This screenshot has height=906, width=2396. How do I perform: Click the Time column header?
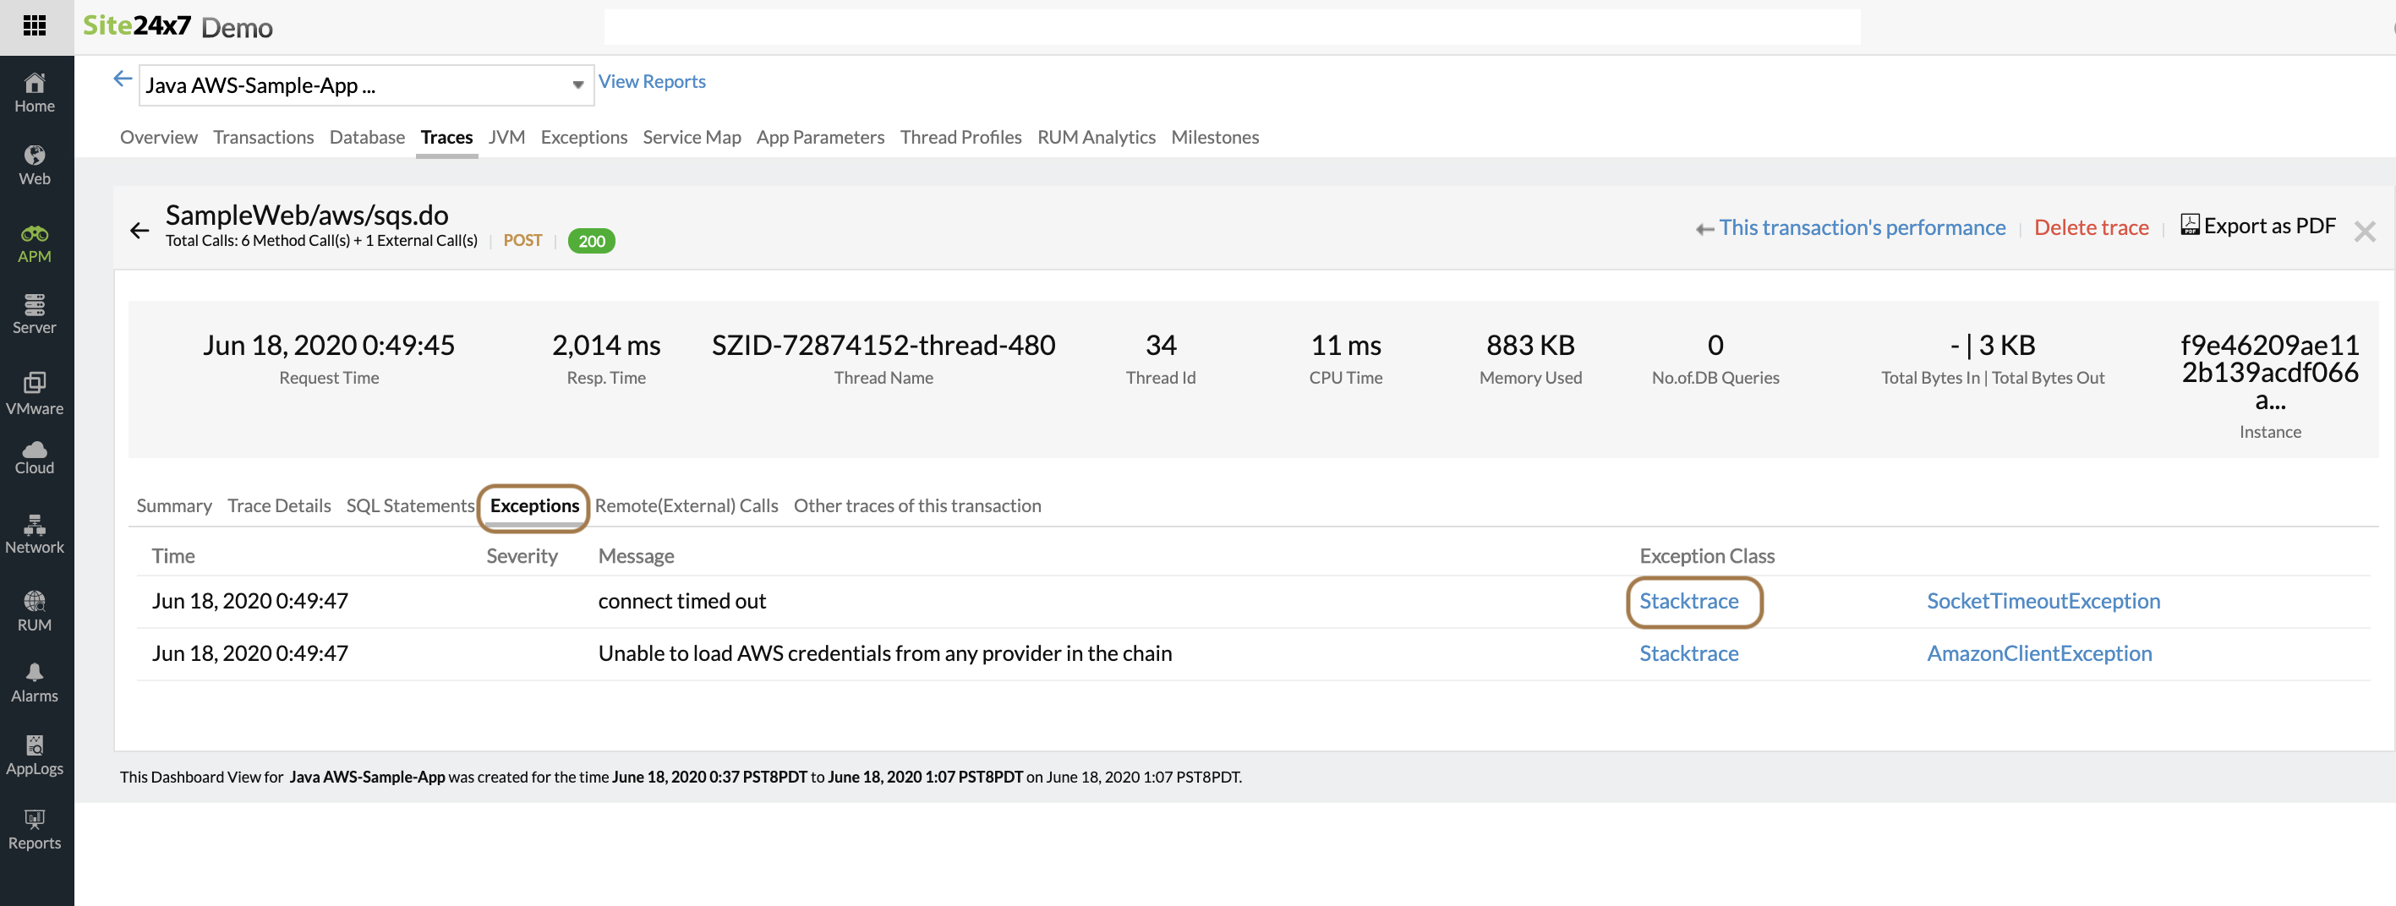173,555
